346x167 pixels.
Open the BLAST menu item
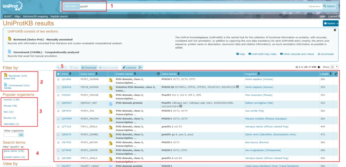(x=8, y=17)
